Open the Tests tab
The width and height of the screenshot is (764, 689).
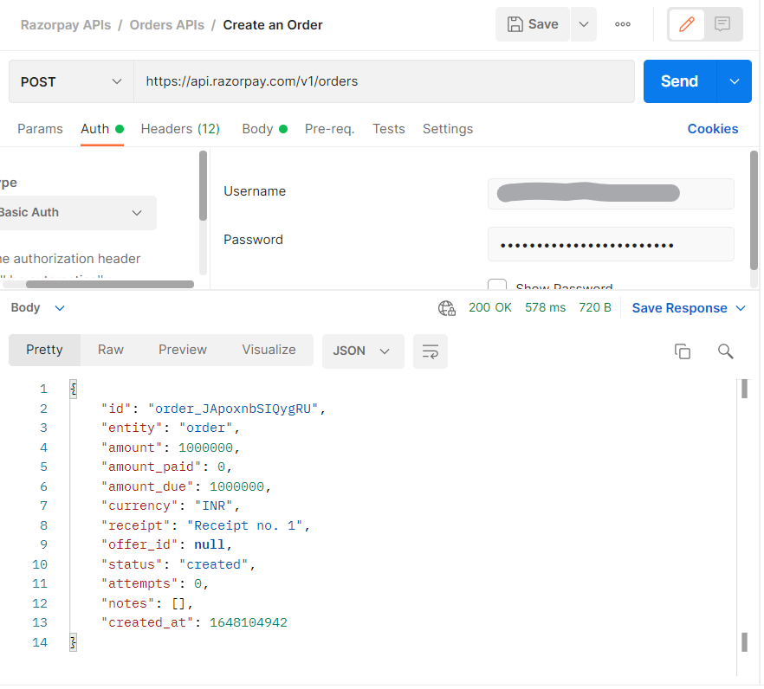click(x=390, y=129)
